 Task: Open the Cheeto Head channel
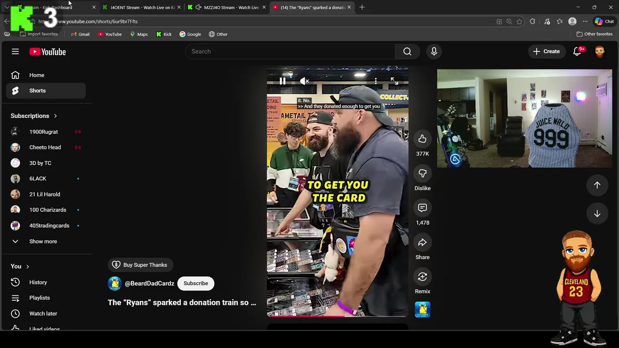pos(46,147)
